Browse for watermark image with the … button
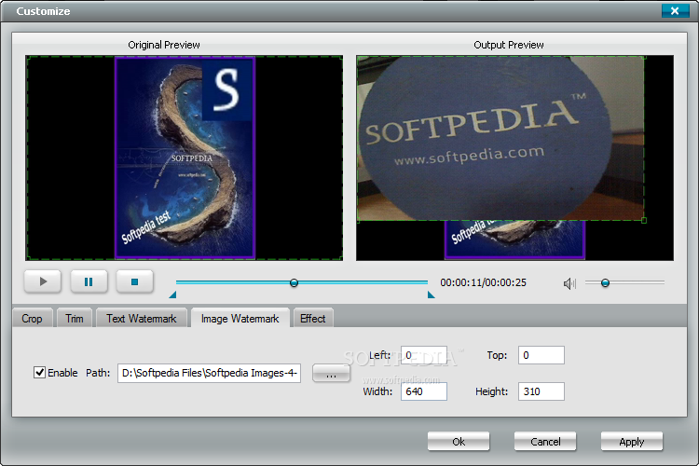 (331, 373)
